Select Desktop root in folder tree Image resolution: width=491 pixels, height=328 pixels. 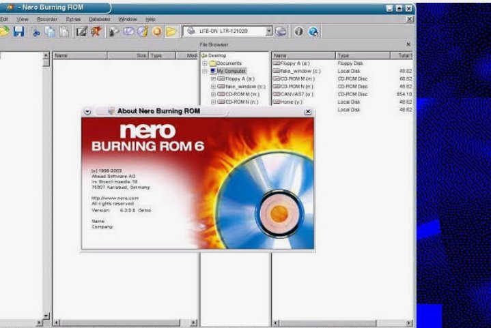point(217,56)
